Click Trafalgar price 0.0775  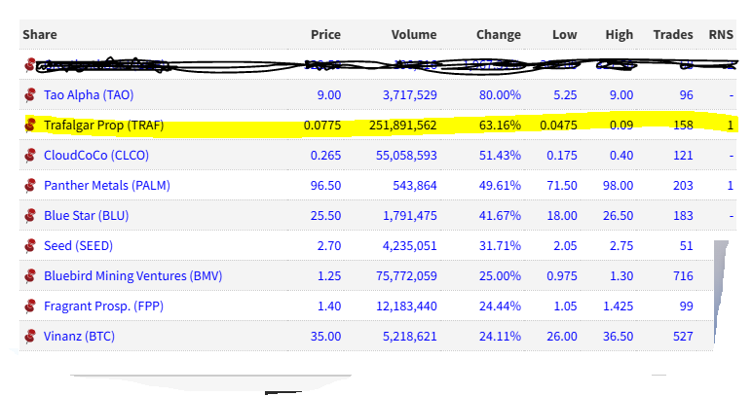[322, 125]
